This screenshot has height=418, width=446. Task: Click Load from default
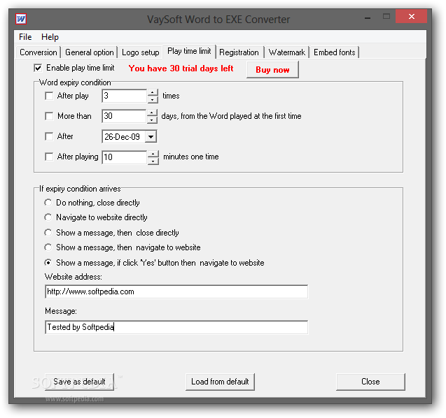220,382
